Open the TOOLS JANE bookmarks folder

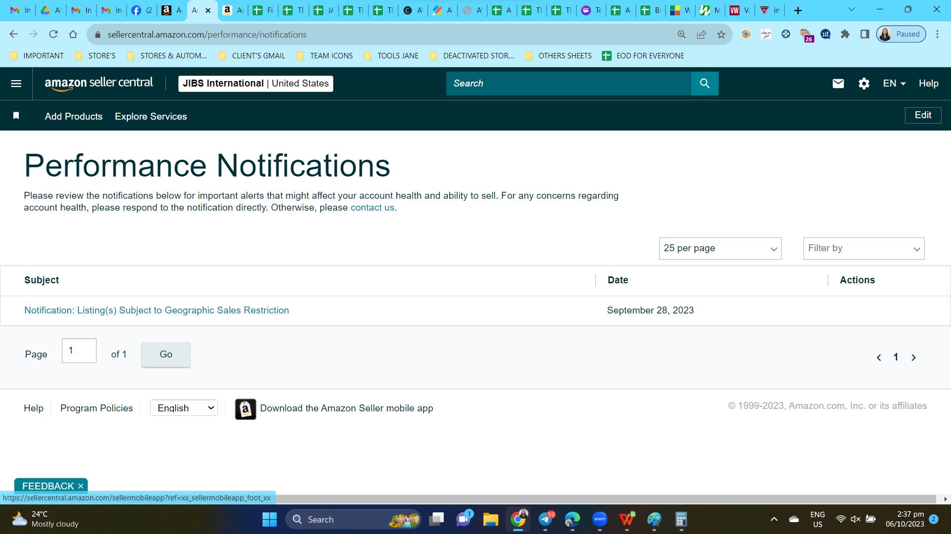pyautogui.click(x=391, y=56)
